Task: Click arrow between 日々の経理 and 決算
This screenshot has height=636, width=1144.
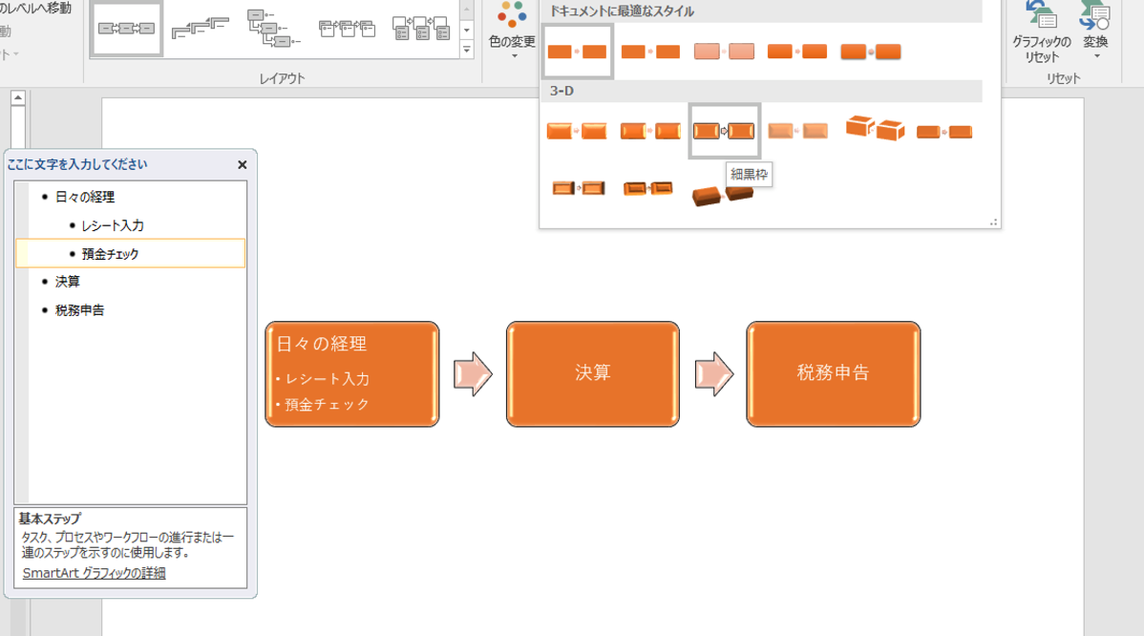Action: coord(473,374)
